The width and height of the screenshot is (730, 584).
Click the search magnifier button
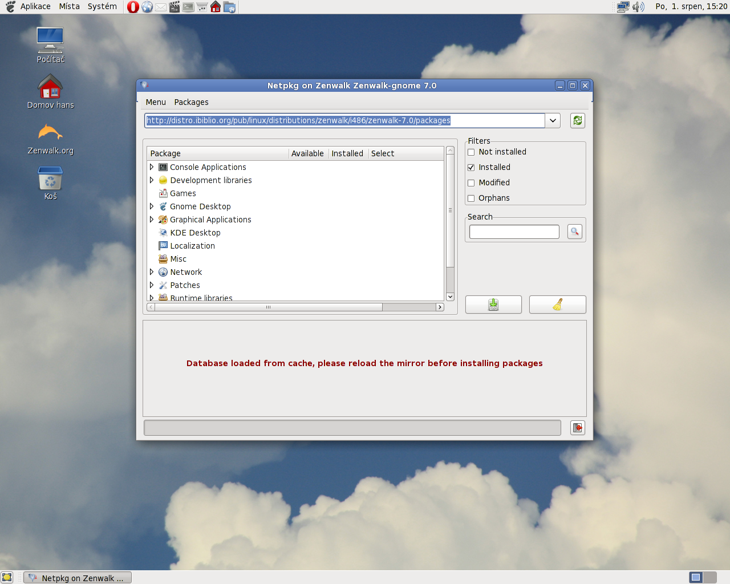point(575,232)
